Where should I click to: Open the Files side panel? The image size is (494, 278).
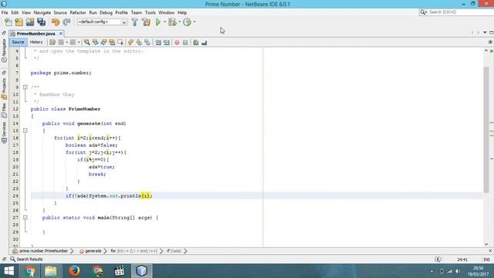pos(4,110)
